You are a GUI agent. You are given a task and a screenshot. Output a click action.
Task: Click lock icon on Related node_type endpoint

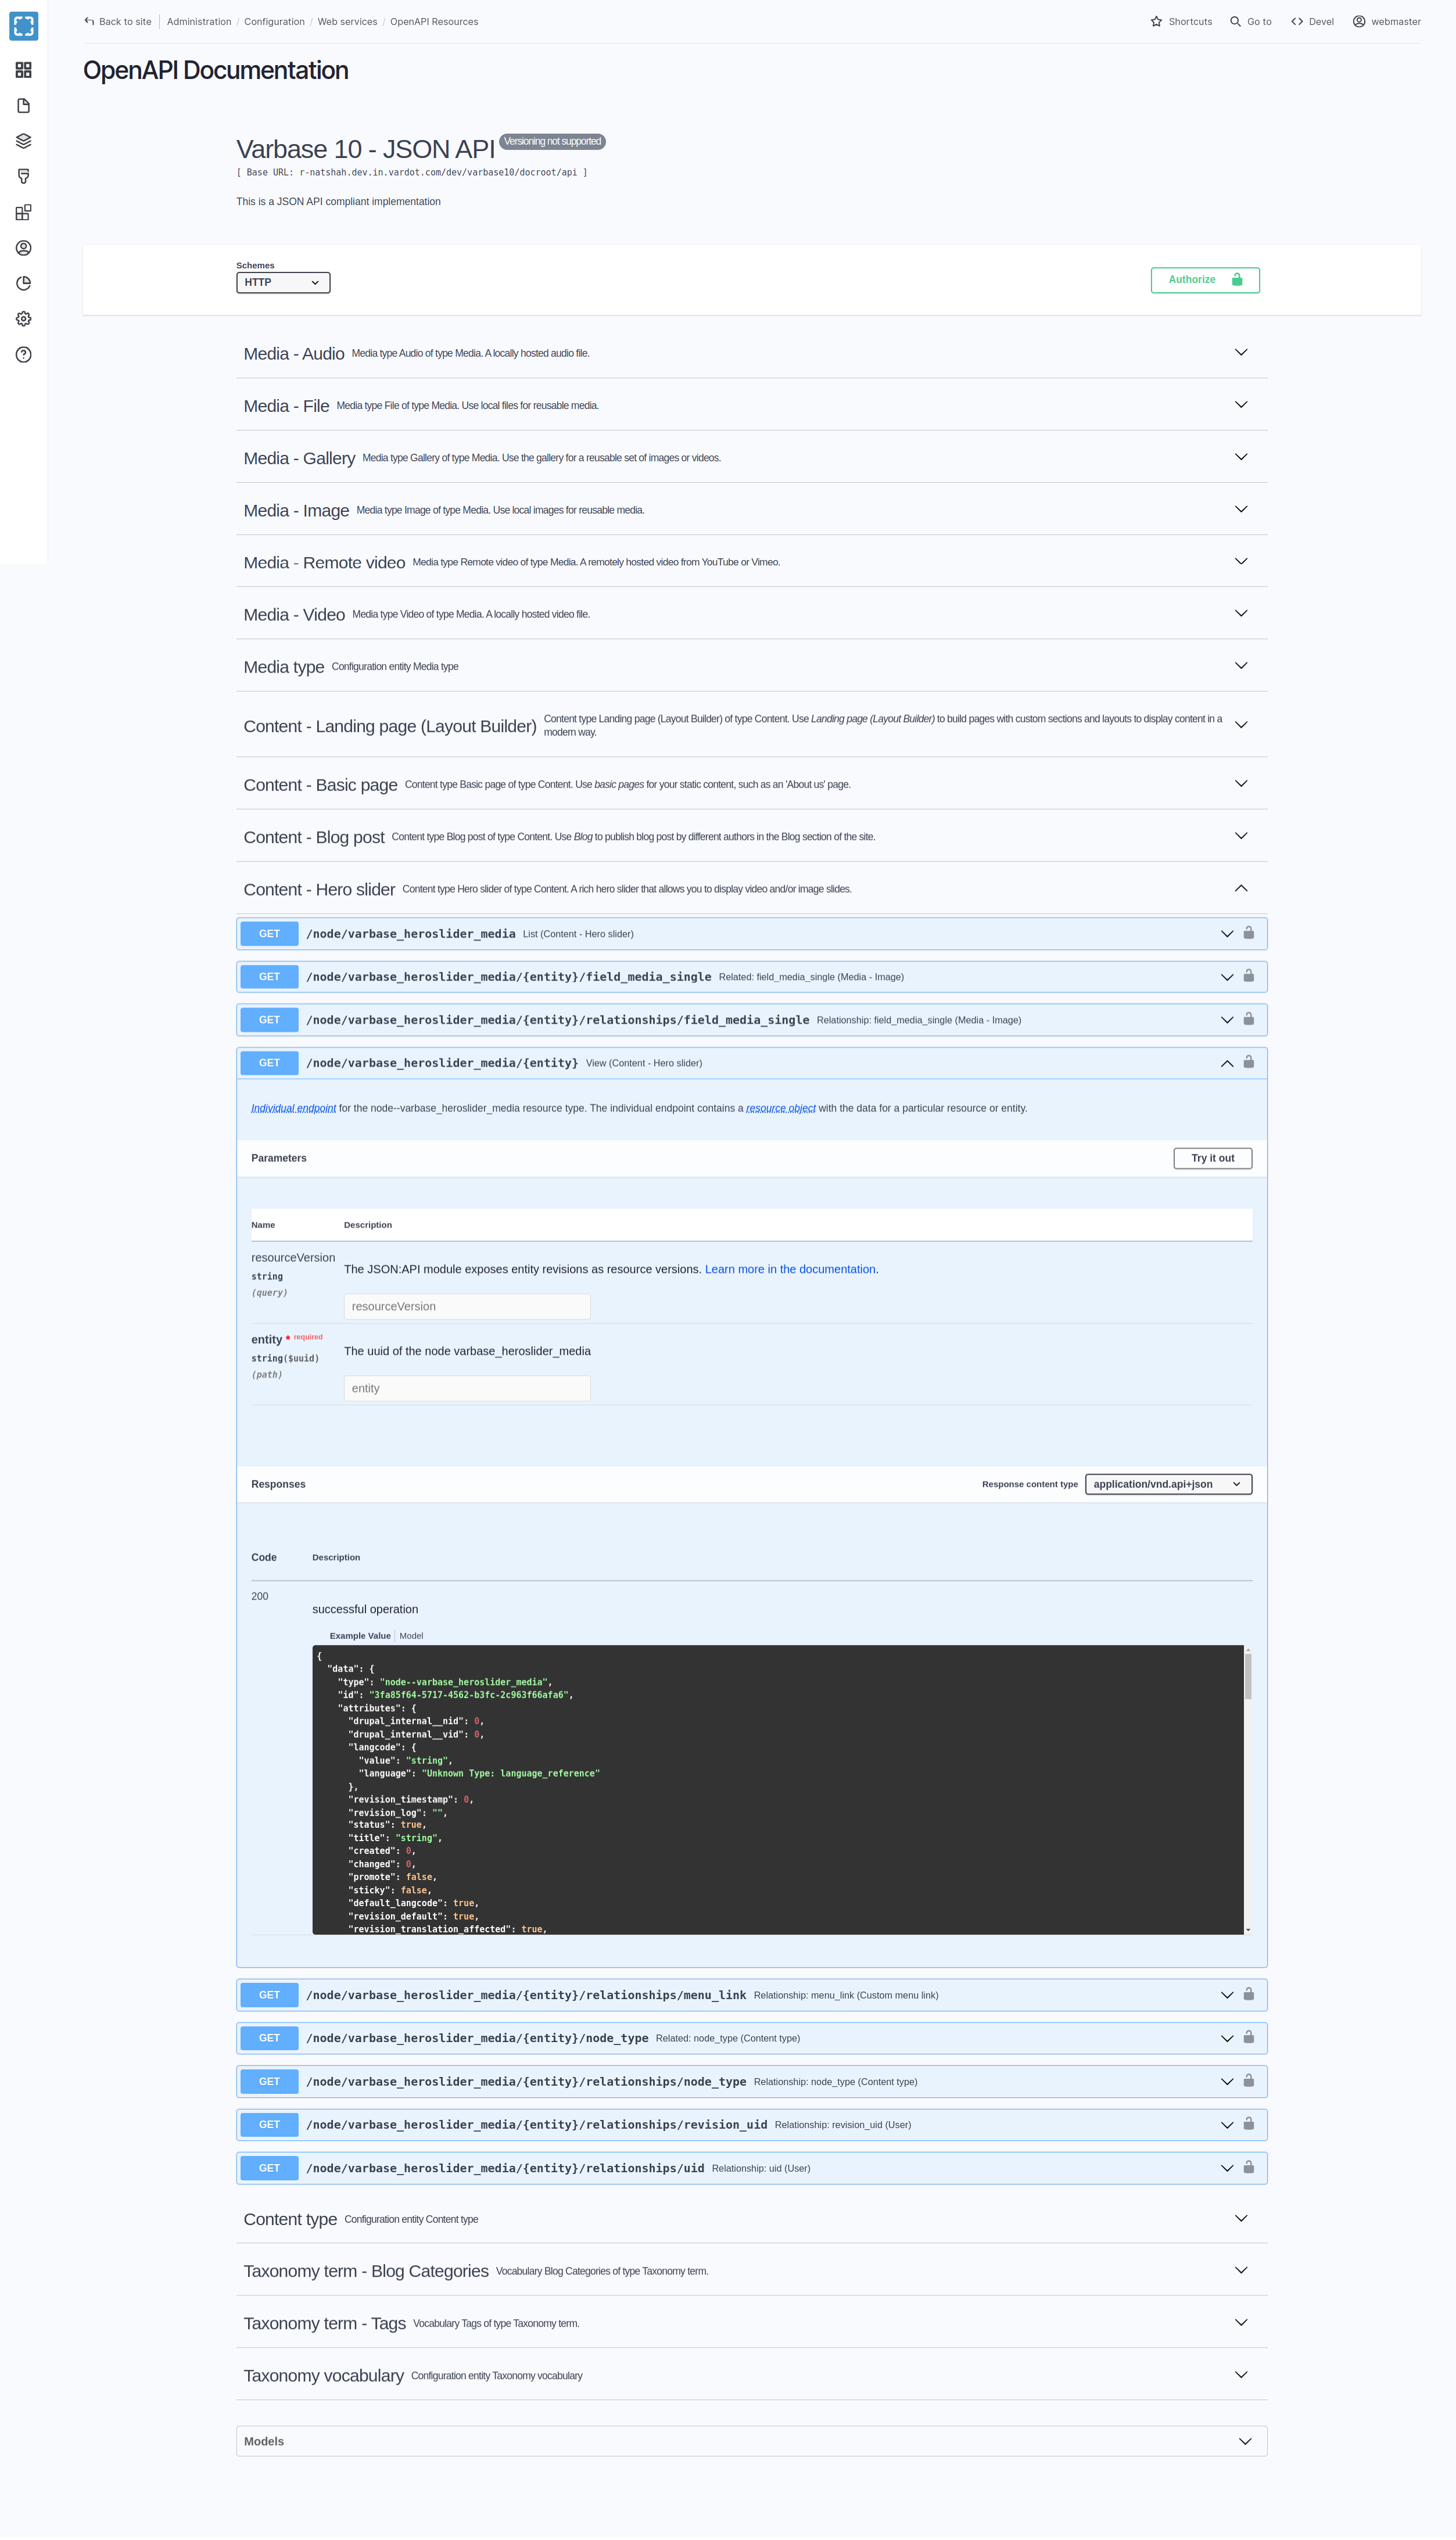pos(1248,2037)
